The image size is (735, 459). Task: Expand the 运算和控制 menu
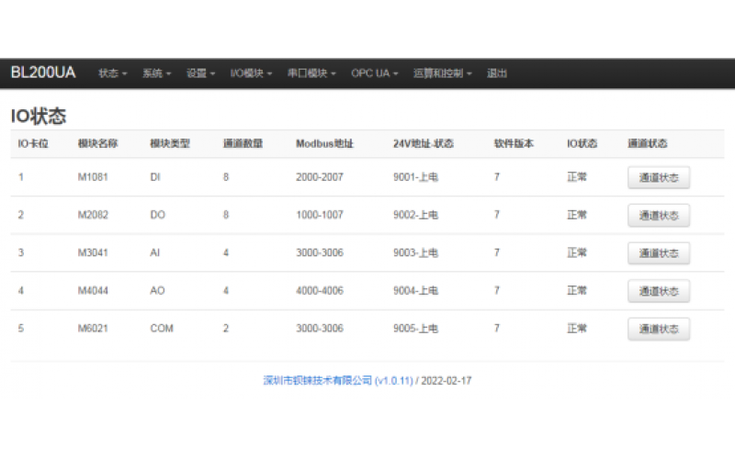[x=442, y=73]
